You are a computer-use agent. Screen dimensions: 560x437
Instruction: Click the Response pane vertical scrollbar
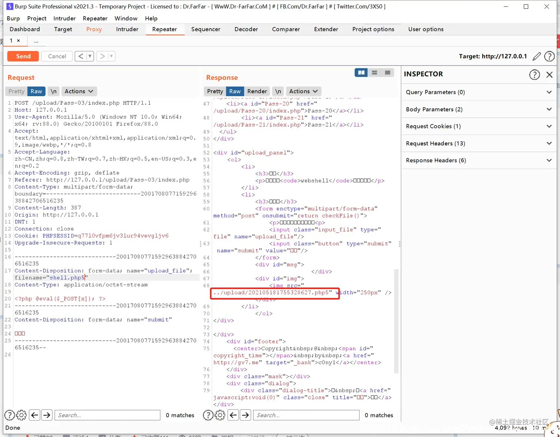click(x=396, y=321)
